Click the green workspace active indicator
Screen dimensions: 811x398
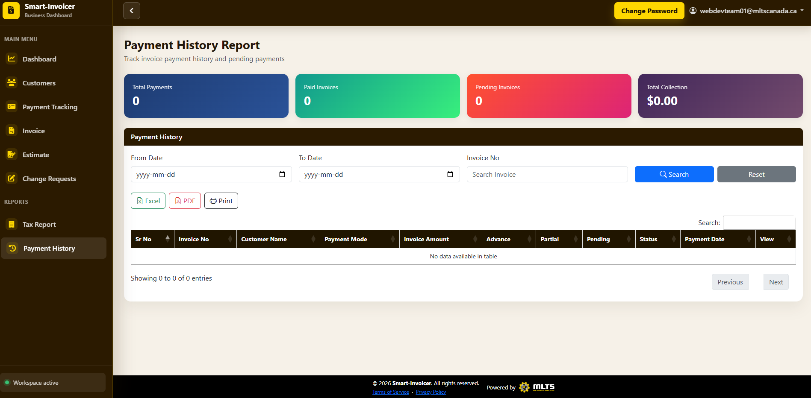[7, 382]
